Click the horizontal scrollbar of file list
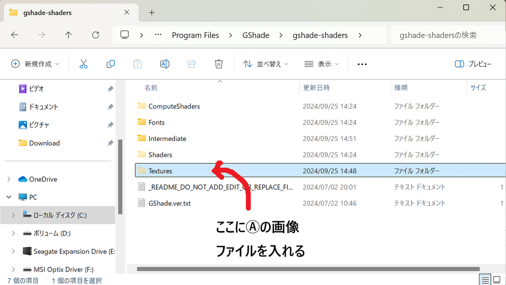The width and height of the screenshot is (506, 285). tap(308, 269)
